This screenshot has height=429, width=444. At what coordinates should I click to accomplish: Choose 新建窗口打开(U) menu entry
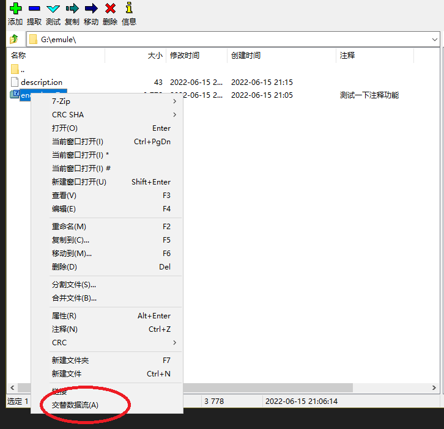tap(107, 182)
